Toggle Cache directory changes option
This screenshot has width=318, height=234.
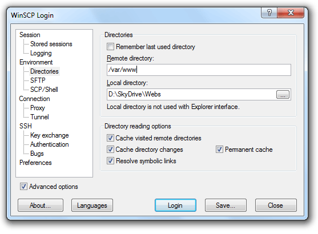pos(111,150)
